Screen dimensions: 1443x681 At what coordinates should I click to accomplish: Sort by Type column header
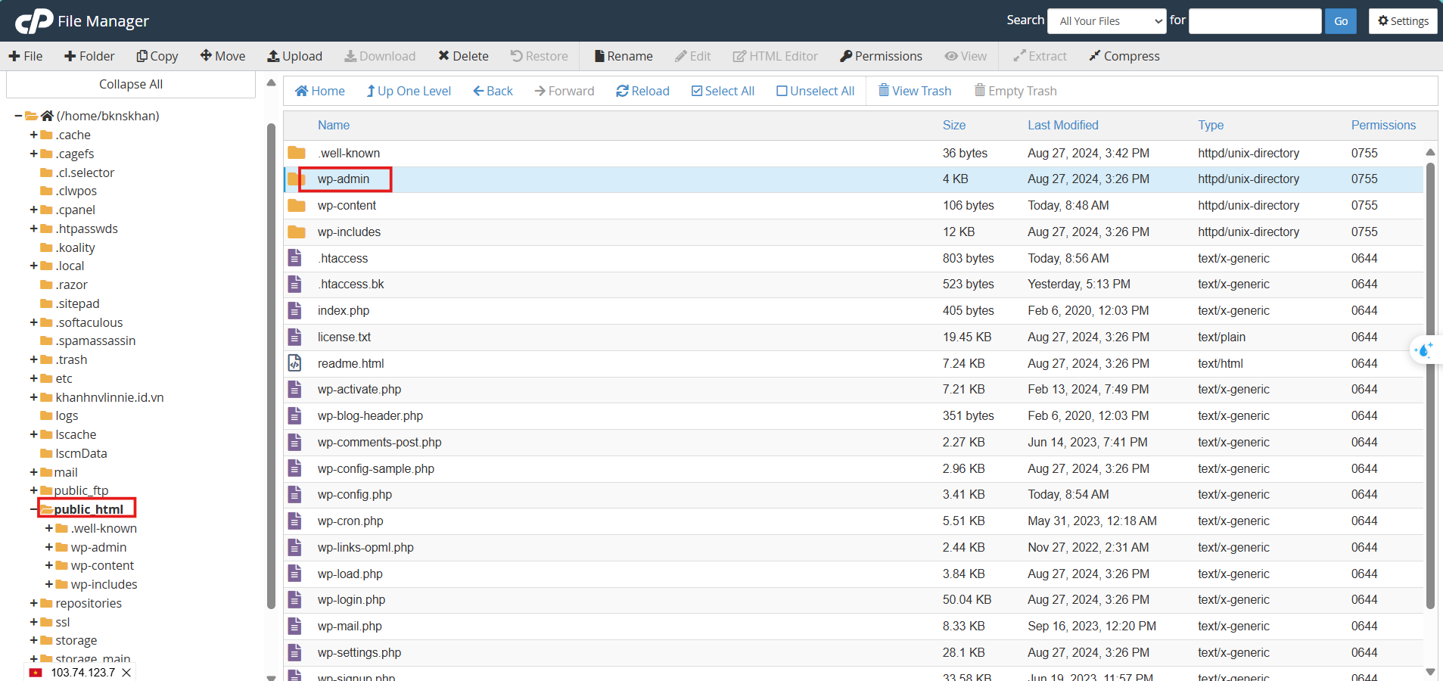pos(1211,125)
